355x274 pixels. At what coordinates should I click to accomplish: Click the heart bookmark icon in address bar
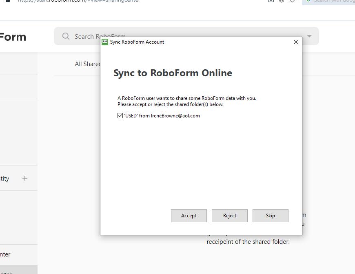(x=292, y=1)
